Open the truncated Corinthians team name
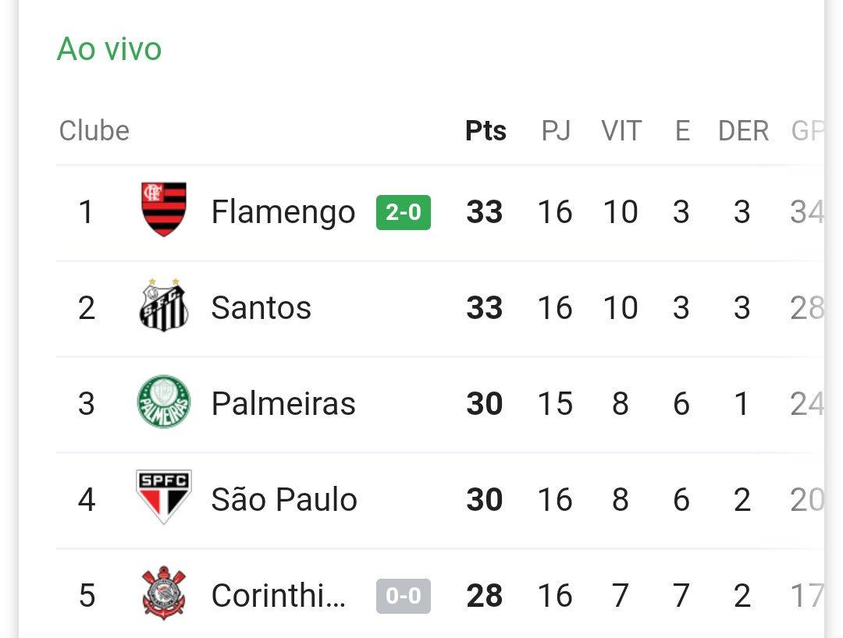Screen dimensions: 843x638 coord(279,596)
